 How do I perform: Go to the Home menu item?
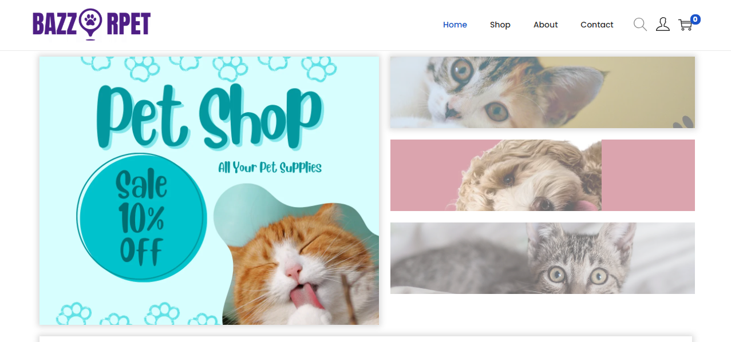click(x=455, y=25)
